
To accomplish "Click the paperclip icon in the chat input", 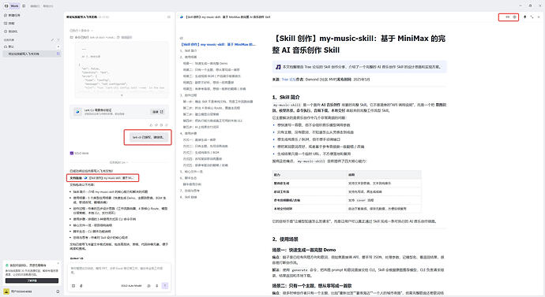I will (x=81, y=285).
